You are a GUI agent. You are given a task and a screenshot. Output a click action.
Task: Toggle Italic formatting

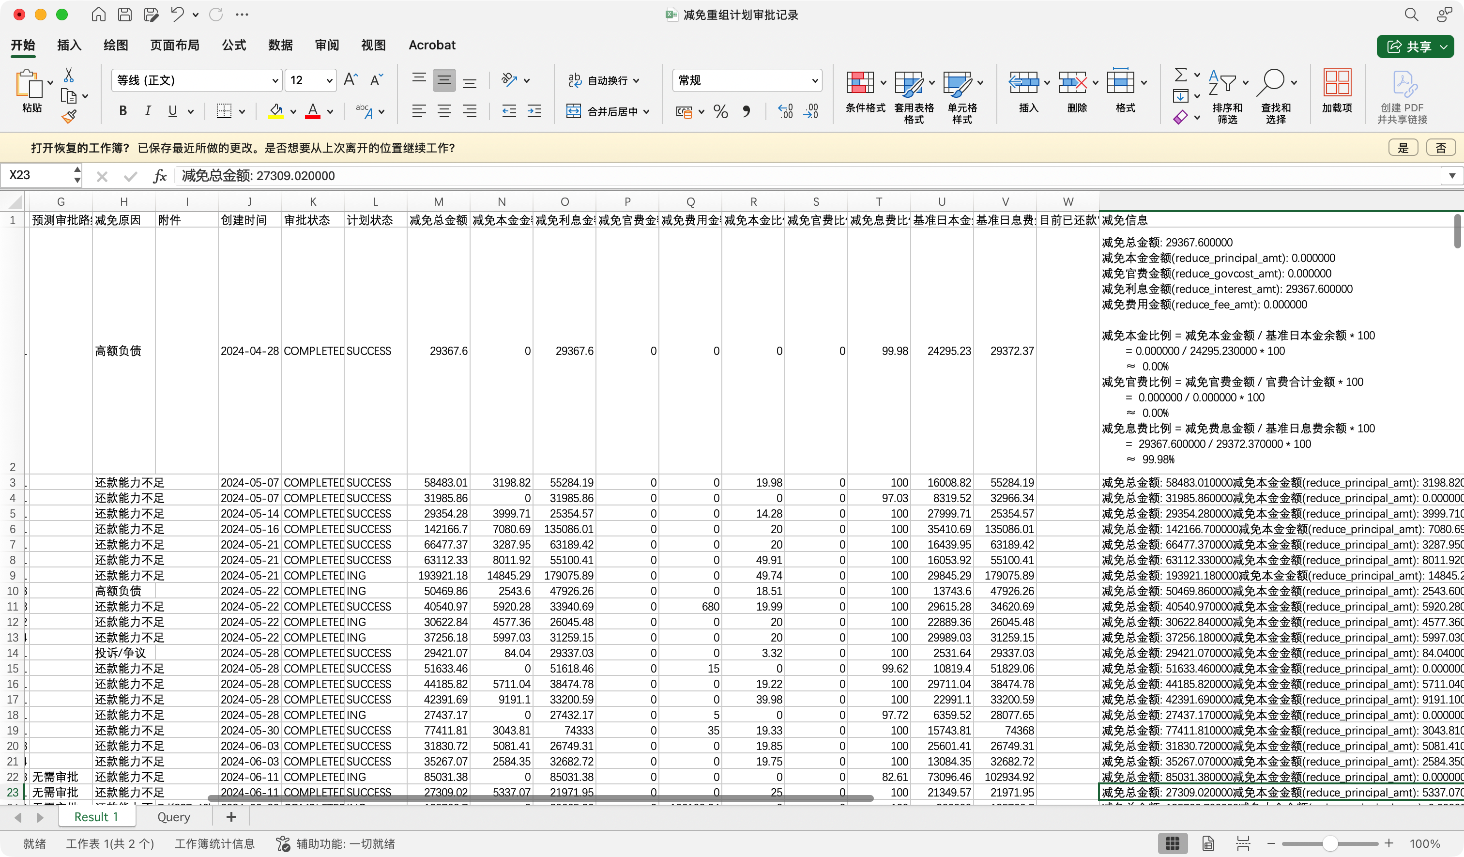coord(148,111)
